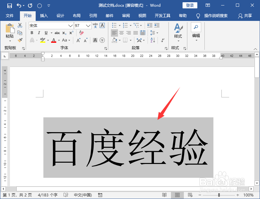Toggle Bold formatting
Viewport: 260px width, 199px height.
click(32, 33)
